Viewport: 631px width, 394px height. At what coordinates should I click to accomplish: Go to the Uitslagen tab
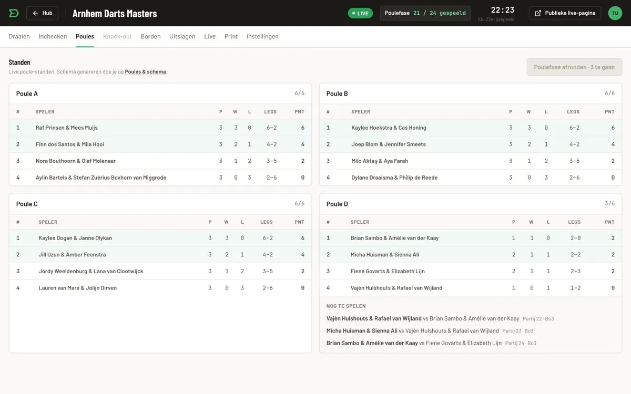[182, 36]
